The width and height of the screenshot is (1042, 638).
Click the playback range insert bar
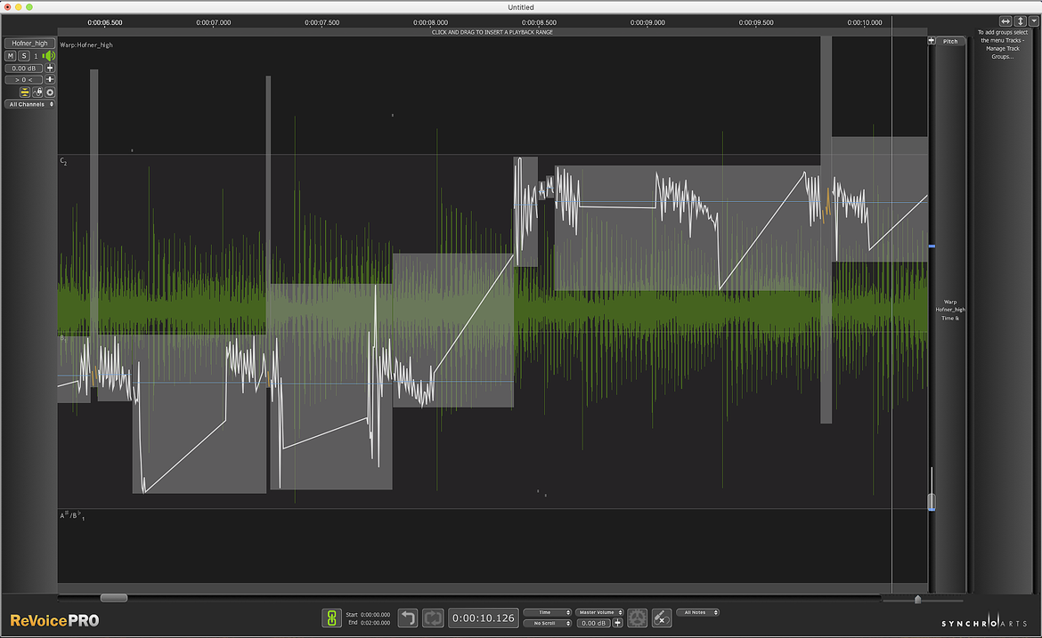(x=493, y=32)
